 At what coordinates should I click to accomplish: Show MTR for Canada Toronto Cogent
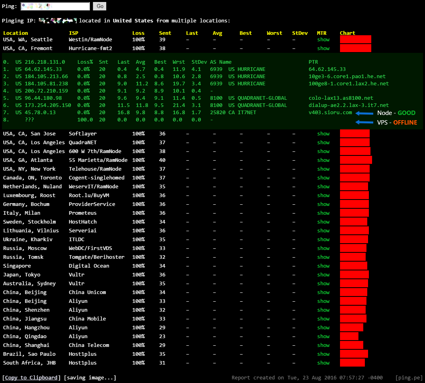click(x=323, y=178)
